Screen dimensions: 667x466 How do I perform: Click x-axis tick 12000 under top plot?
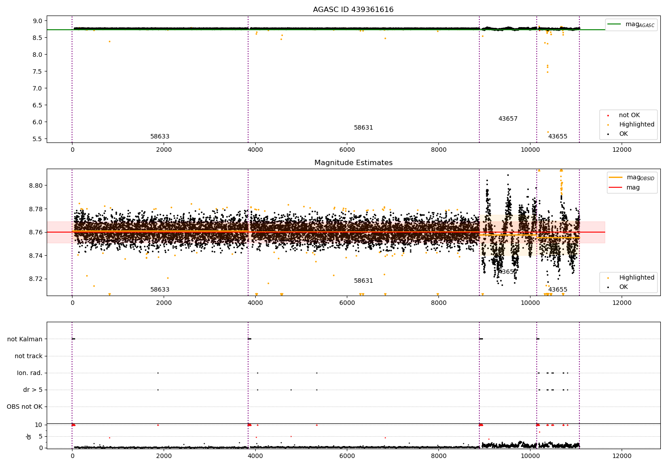622,150
